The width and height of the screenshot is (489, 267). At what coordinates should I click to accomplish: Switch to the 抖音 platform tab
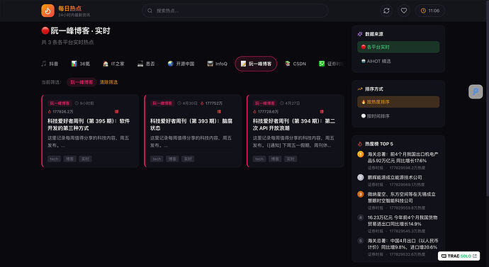click(x=50, y=64)
